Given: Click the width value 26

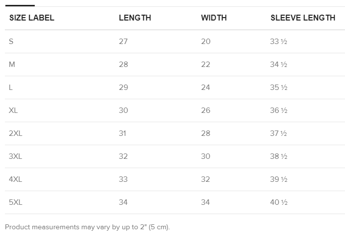Looking at the screenshot, I should click(206, 110).
